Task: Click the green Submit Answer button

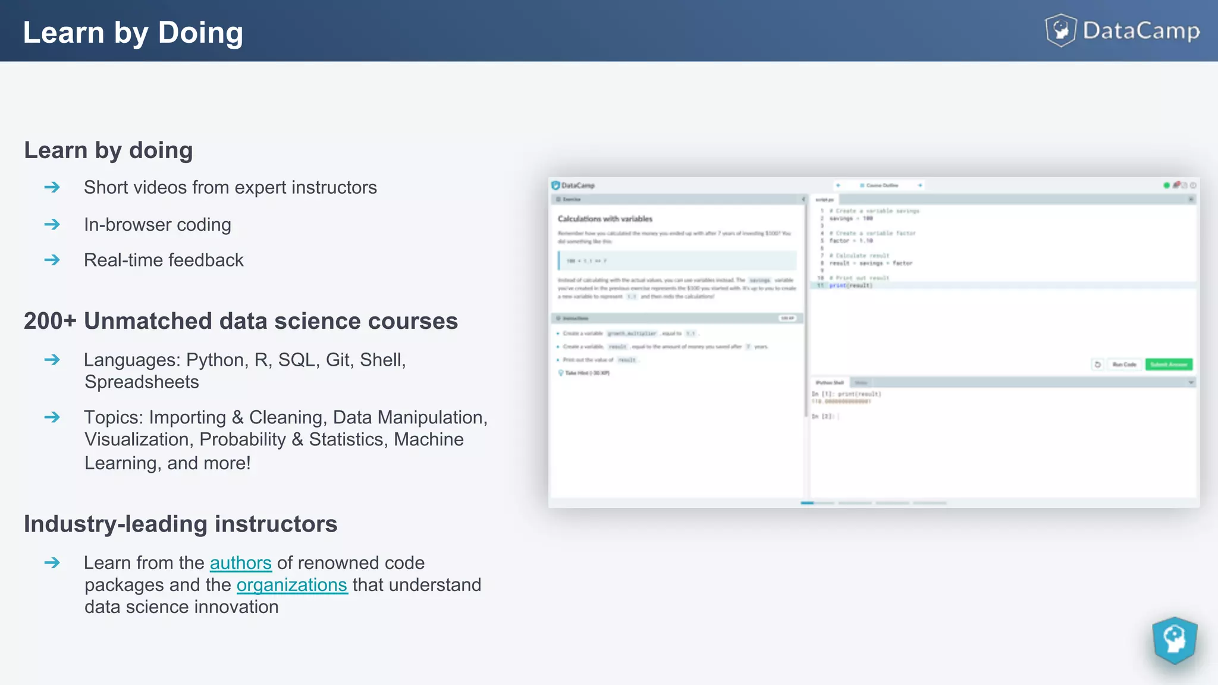Action: (x=1169, y=365)
